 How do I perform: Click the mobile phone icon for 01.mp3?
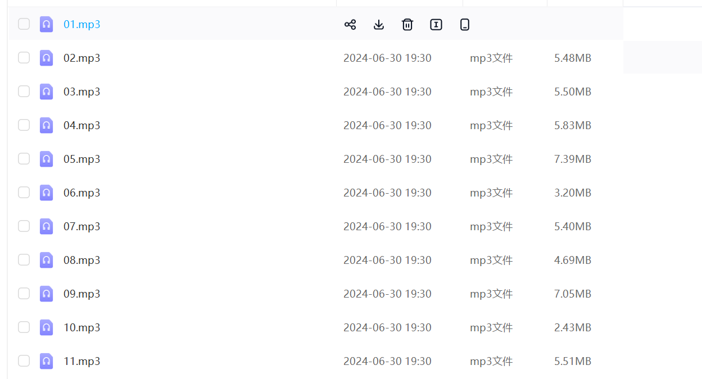click(x=465, y=24)
